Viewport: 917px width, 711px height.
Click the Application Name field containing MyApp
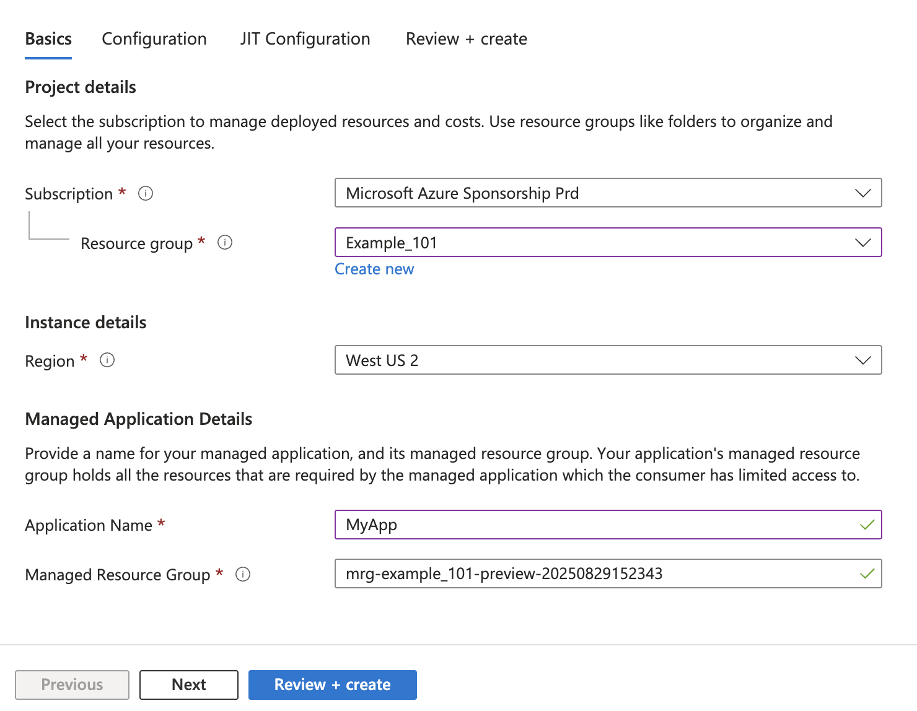(608, 525)
